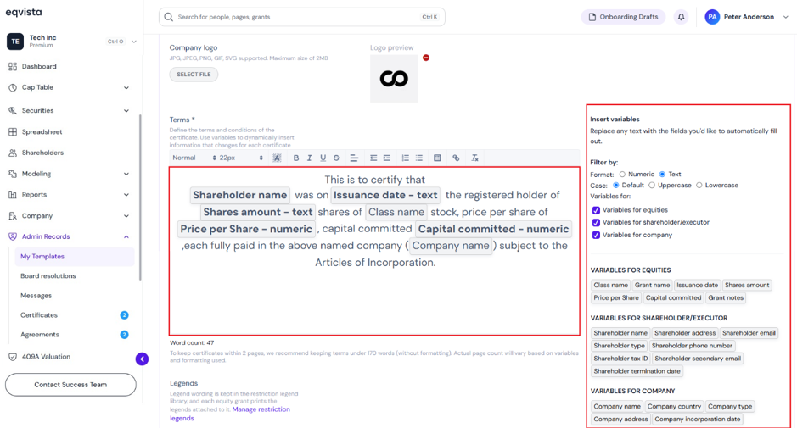The height and width of the screenshot is (428, 797).
Task: Click the search input field
Action: click(302, 17)
